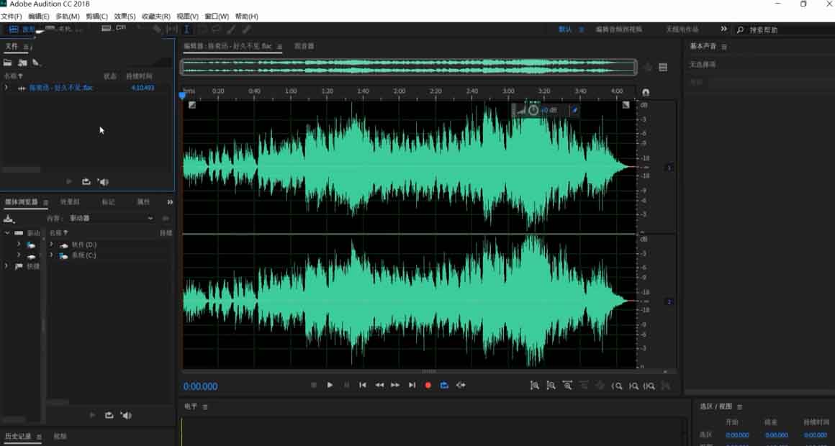Select the 无线电作品 workspace
The height and width of the screenshot is (446, 835).
[x=682, y=29]
